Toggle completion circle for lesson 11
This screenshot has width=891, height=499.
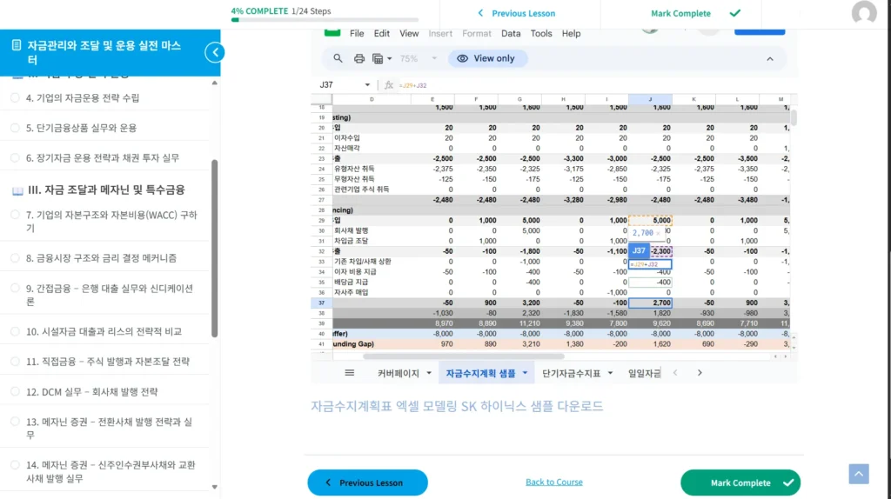[x=15, y=361]
